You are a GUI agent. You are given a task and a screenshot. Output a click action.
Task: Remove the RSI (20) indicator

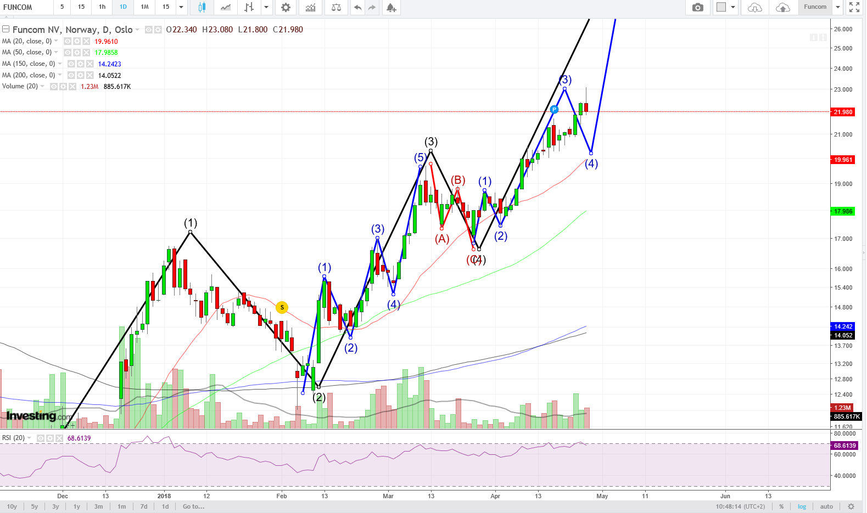(x=59, y=438)
